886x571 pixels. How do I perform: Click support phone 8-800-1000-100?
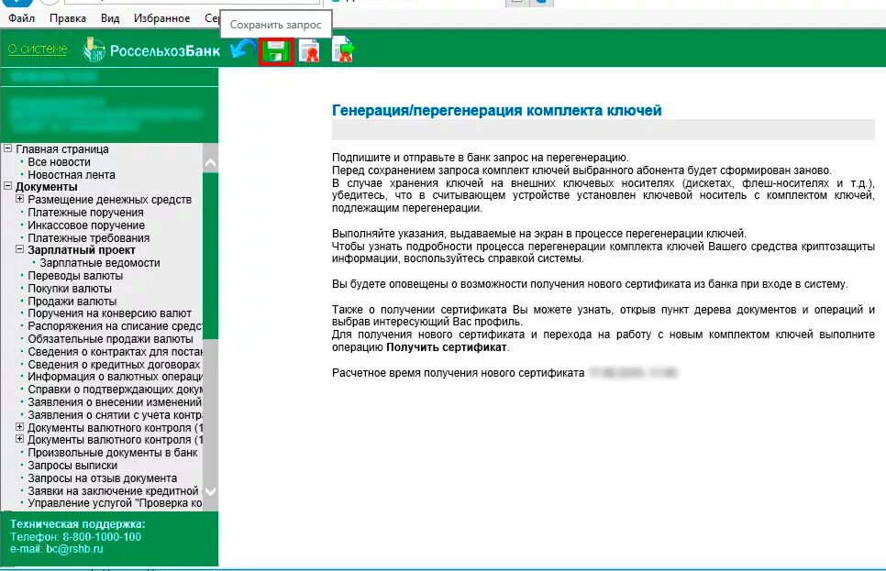102,536
